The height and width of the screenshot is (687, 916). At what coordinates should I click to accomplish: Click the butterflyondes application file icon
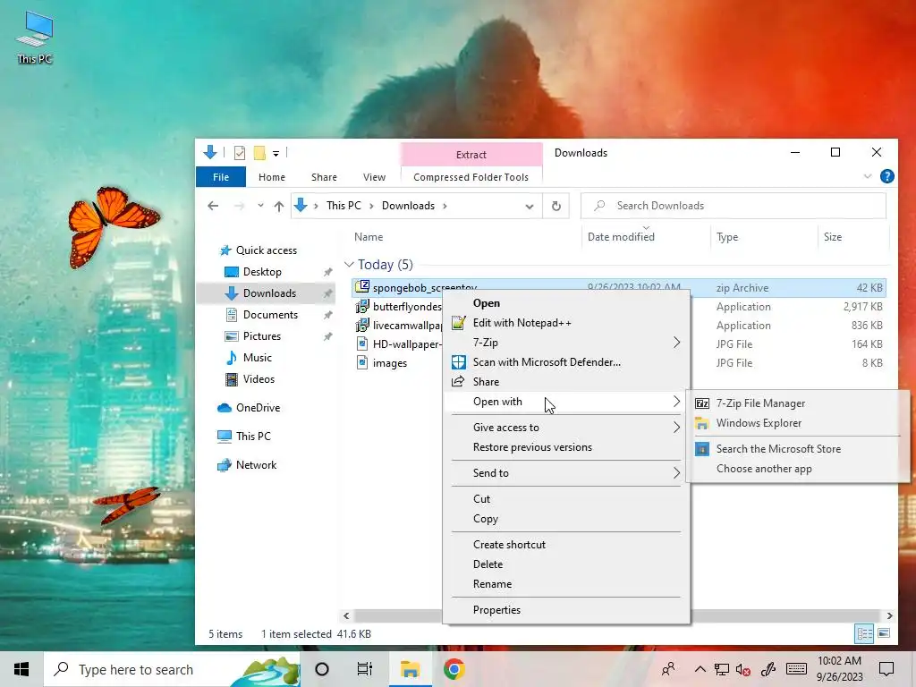[x=362, y=306]
